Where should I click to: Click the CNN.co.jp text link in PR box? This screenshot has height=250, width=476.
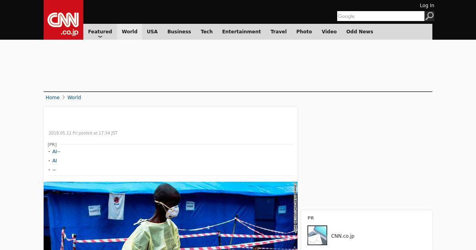pos(343,236)
